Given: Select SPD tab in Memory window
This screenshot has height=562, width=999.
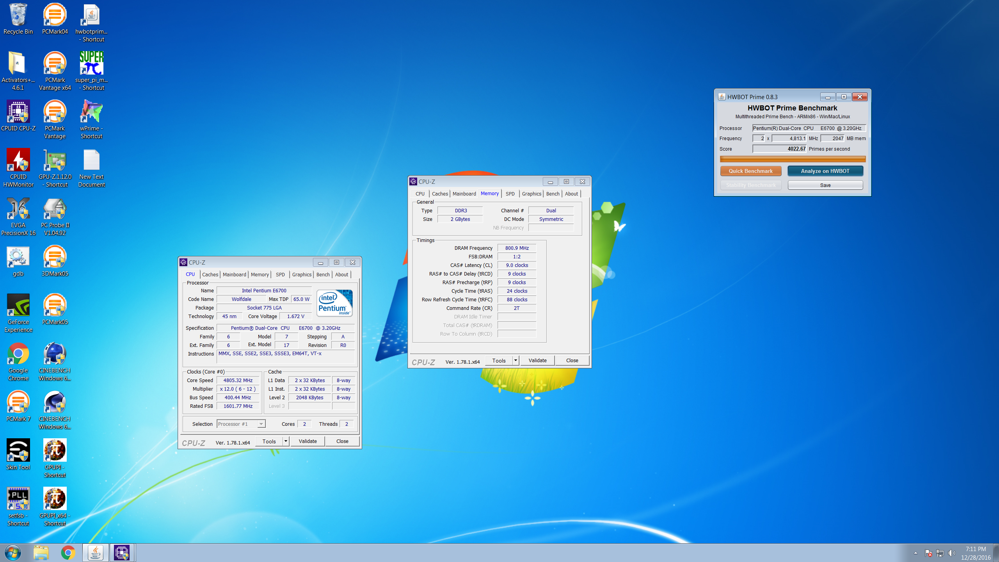Looking at the screenshot, I should [x=510, y=194].
